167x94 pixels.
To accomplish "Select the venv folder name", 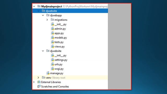I will point(49,78).
